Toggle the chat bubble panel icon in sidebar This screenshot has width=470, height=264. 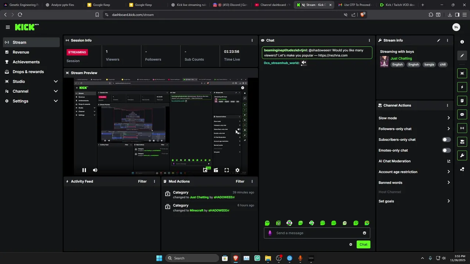tap(462, 114)
